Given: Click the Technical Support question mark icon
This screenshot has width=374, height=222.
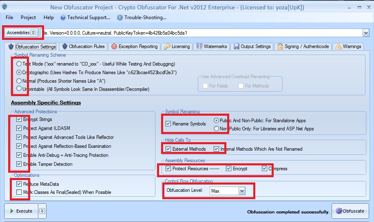Looking at the screenshot, I should click(x=63, y=18).
